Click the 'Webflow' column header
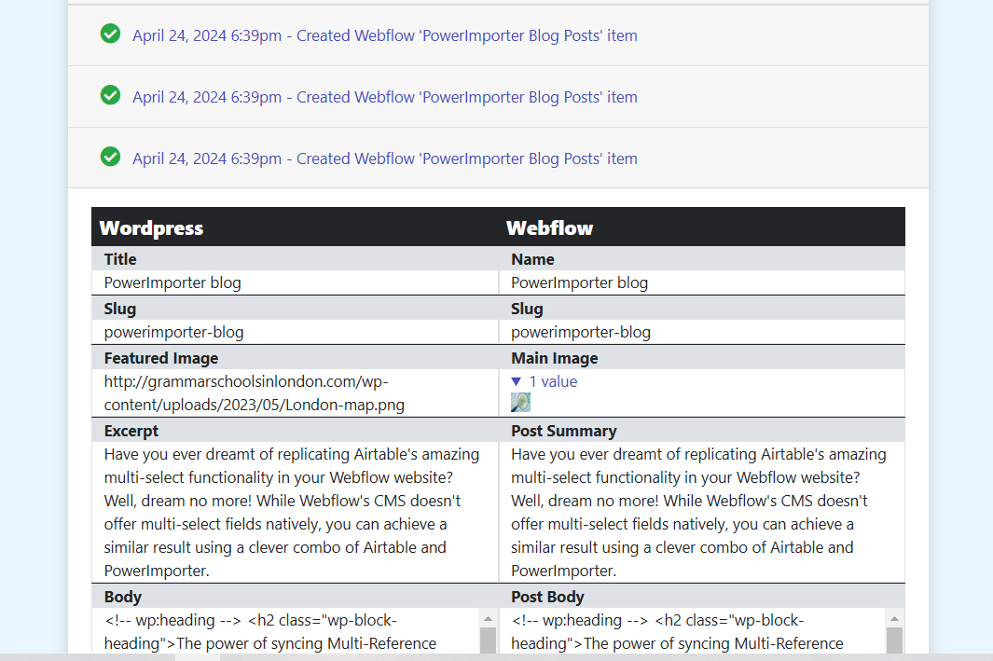 [x=549, y=227]
